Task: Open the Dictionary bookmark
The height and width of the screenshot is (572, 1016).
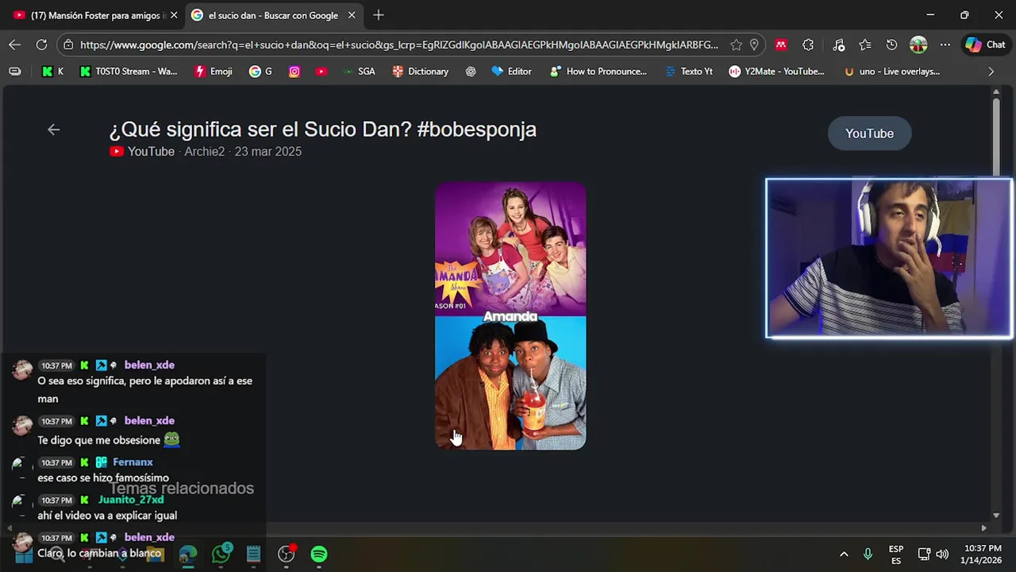Action: [x=421, y=71]
